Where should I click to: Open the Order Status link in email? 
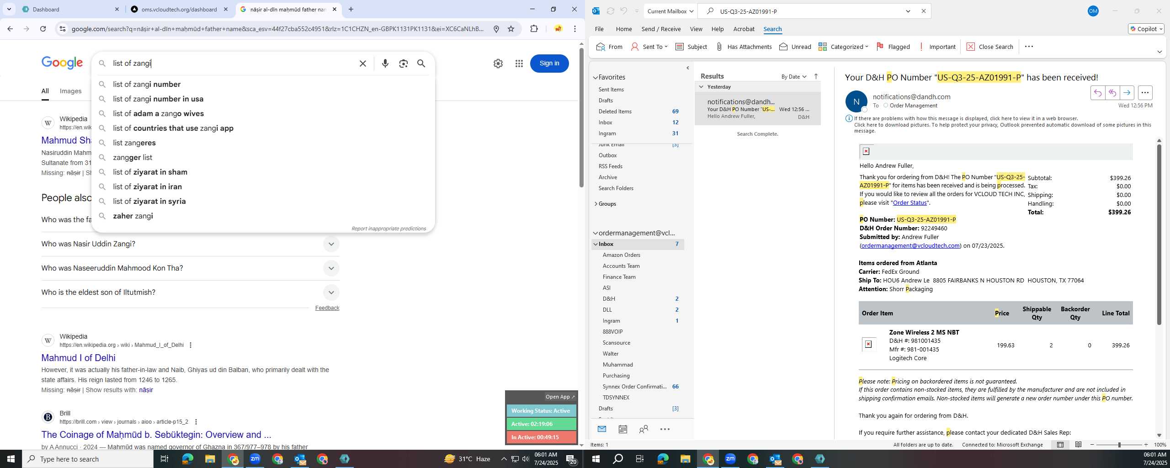[909, 203]
